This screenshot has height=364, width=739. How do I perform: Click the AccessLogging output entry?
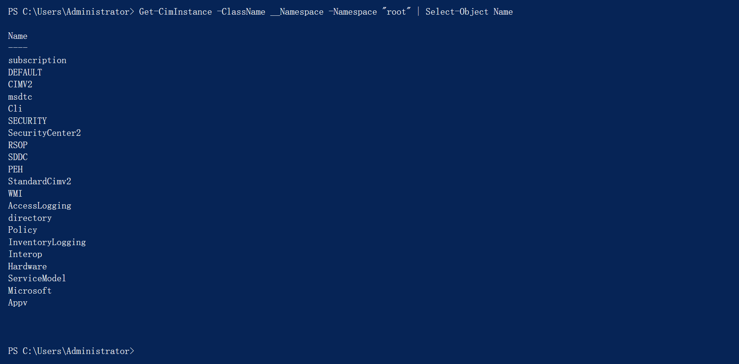click(40, 206)
